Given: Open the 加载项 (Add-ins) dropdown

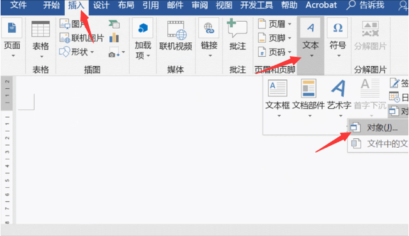Looking at the screenshot, I should (143, 40).
